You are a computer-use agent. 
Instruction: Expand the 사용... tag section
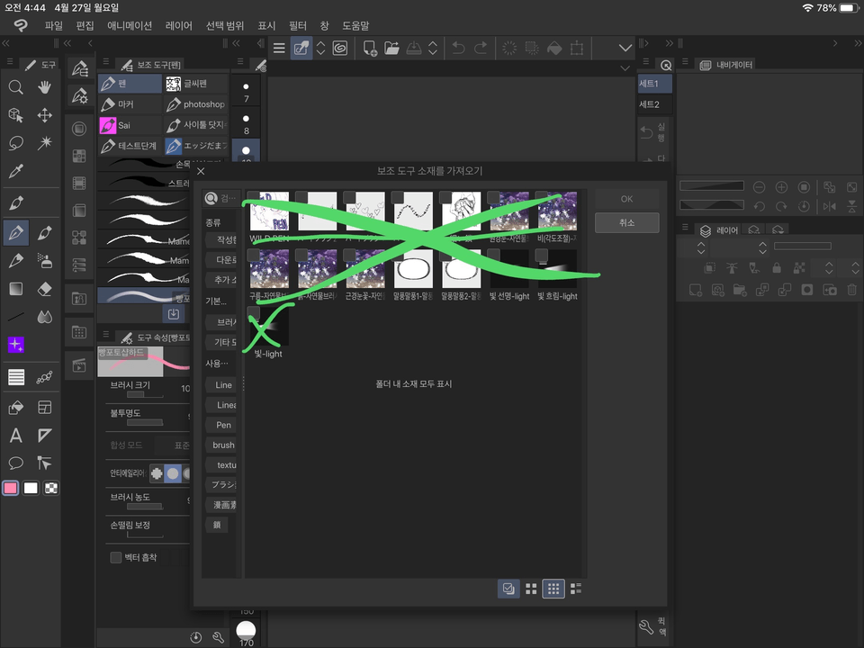coord(217,364)
